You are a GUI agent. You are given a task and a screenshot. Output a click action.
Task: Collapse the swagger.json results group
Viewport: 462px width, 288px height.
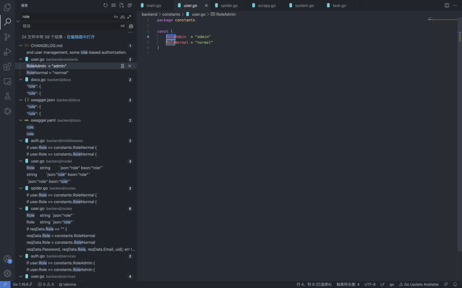pos(21,100)
